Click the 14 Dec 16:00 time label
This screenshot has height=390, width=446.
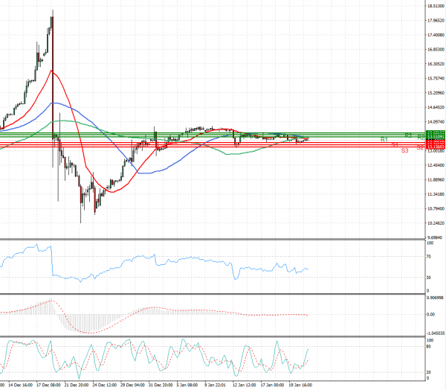pyautogui.click(x=21, y=385)
